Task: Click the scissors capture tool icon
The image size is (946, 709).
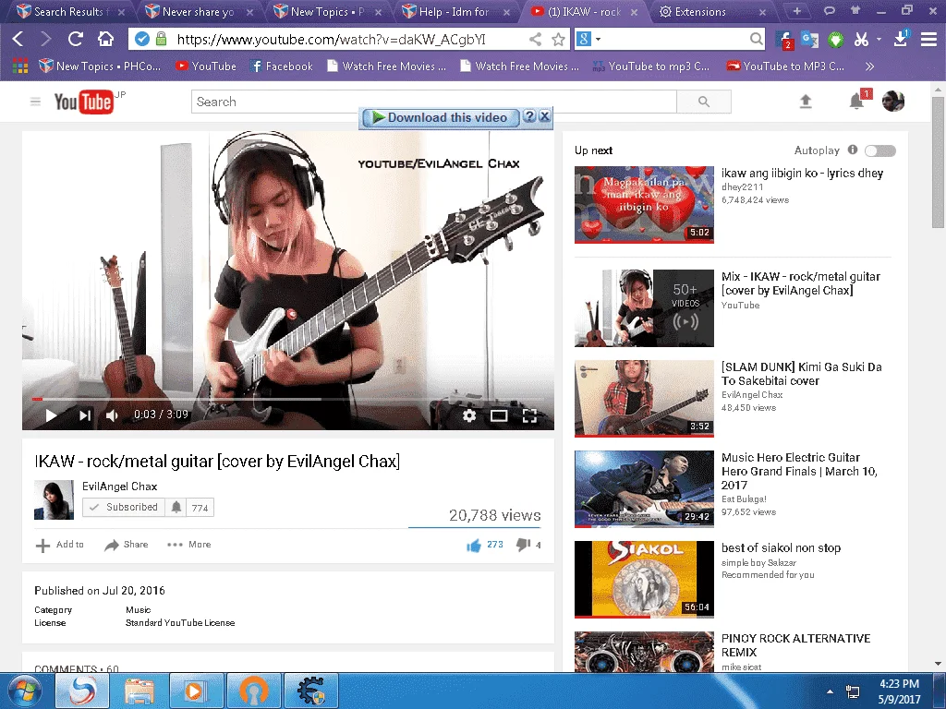Action: coord(861,40)
